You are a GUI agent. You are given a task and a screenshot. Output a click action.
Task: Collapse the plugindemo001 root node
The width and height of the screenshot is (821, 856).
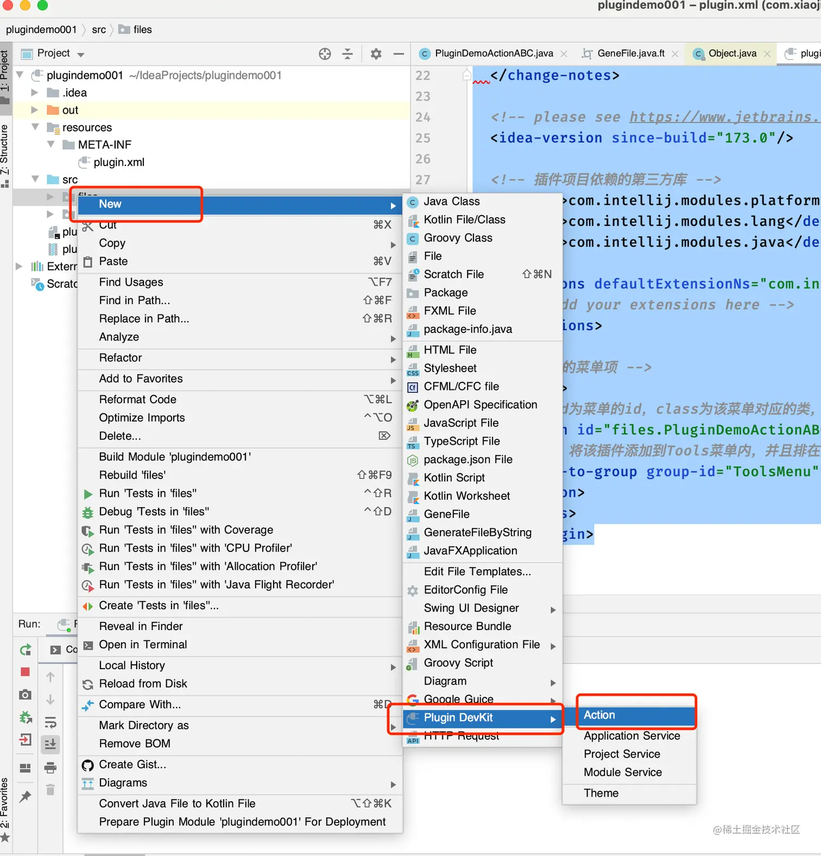click(x=21, y=75)
